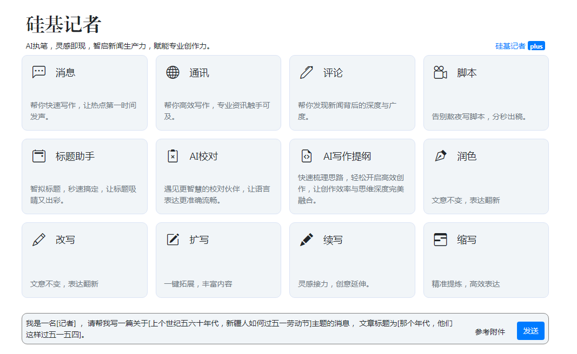The width and height of the screenshot is (577, 354).
Task: Open the 硅基记者 plus link
Action: click(520, 46)
